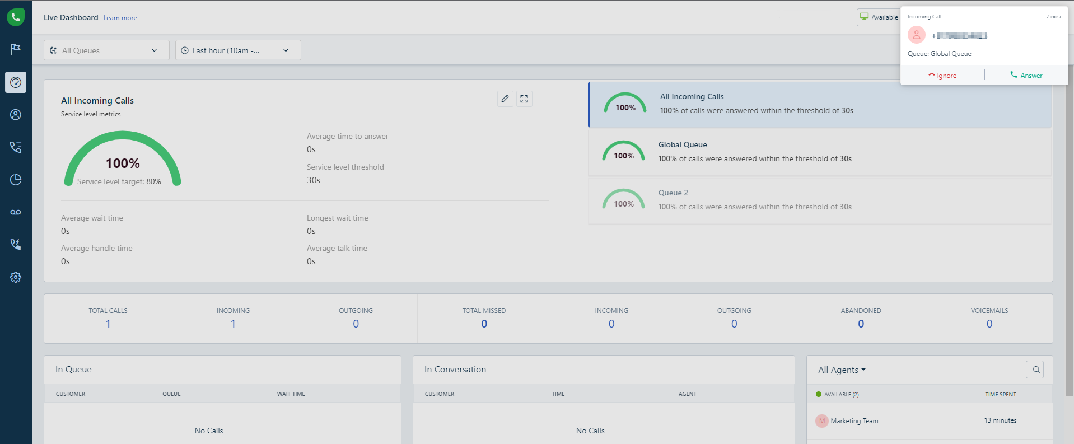Click the Service level target: 80% label

click(119, 181)
